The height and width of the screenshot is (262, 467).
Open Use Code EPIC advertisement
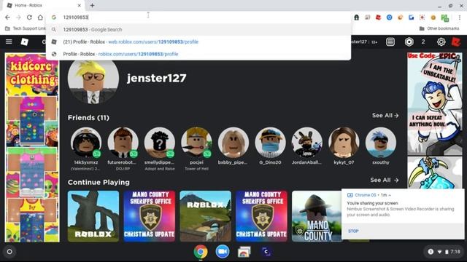point(435,120)
